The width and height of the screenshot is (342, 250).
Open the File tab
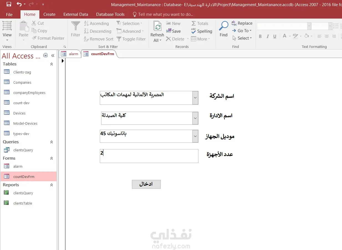(x=9, y=14)
